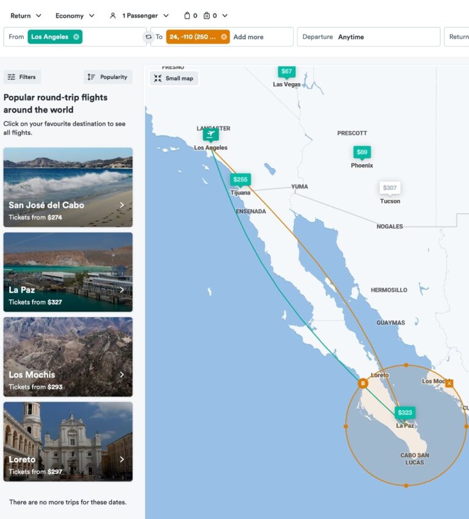Image resolution: width=469 pixels, height=519 pixels.
Task: Click the Los Angeles airplane map marker
Action: 211,134
